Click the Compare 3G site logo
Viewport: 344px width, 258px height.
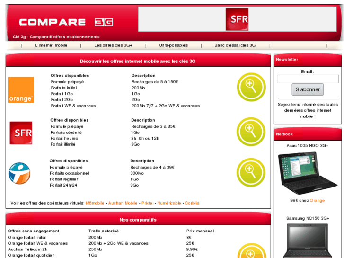pyautogui.click(x=66, y=22)
